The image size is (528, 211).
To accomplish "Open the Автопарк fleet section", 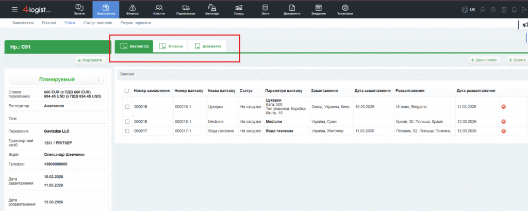I will click(x=212, y=9).
